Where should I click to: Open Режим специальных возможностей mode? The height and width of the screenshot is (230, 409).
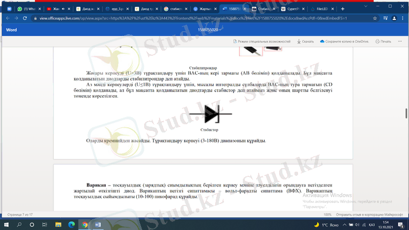pos(262,41)
